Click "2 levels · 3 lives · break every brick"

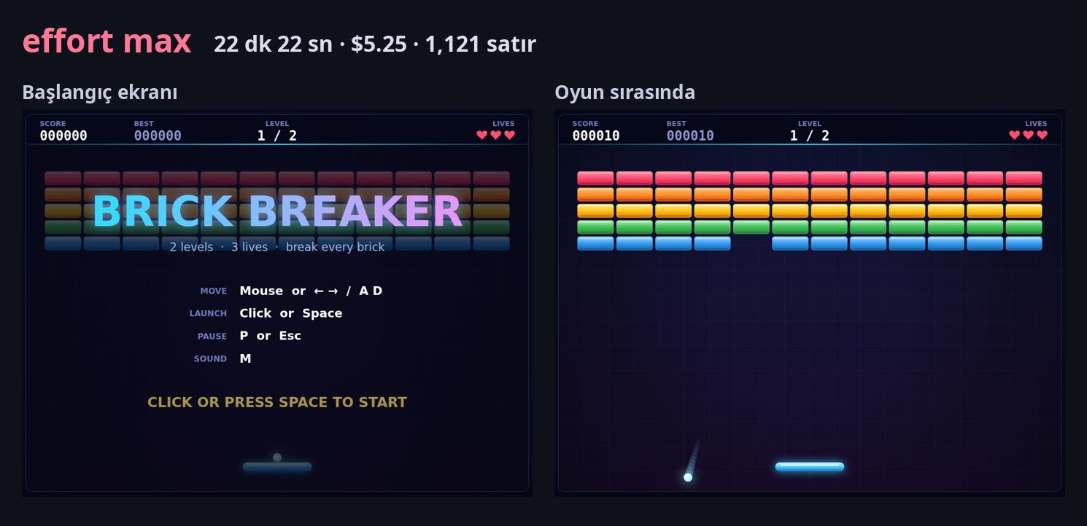[277, 247]
